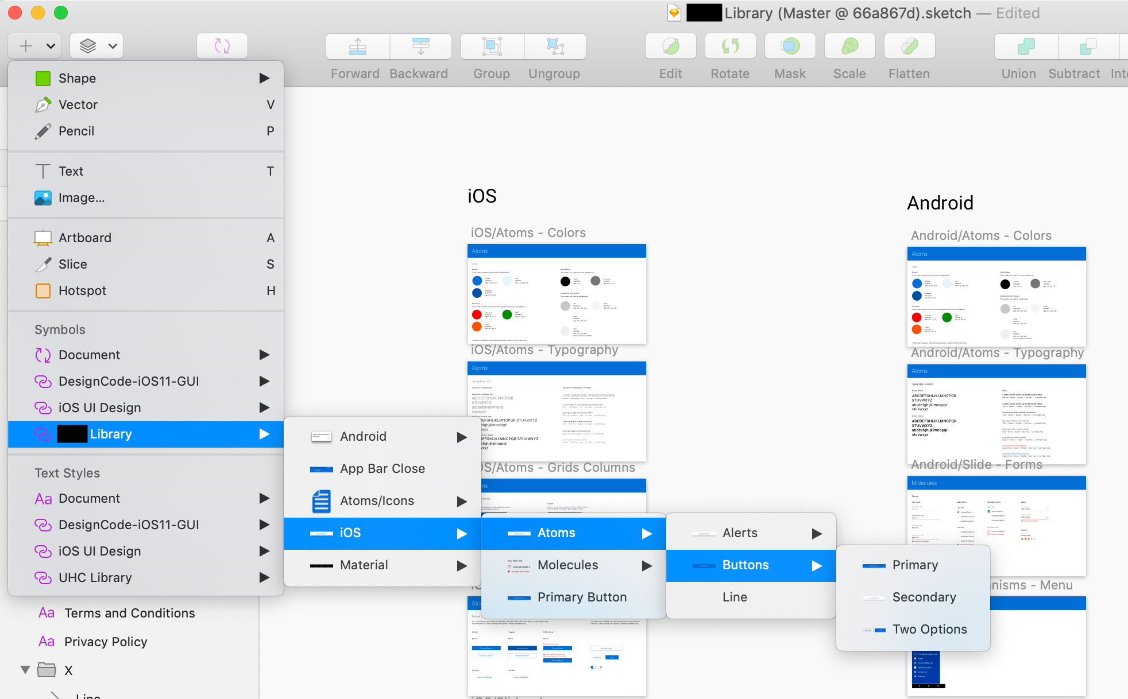Screen dimensions: 1128x699
Task: Click the iOS/Atoms - Colors artboard thumbnail
Action: (x=557, y=294)
